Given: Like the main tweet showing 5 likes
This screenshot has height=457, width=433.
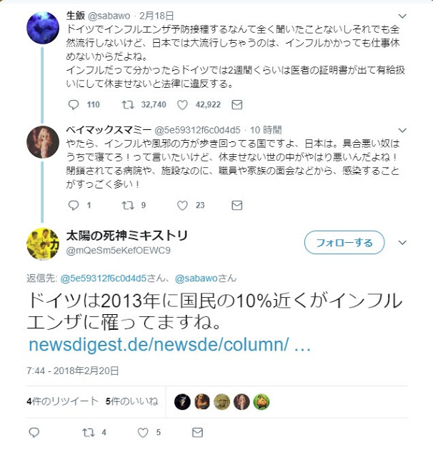Looking at the screenshot, I should 143,433.
